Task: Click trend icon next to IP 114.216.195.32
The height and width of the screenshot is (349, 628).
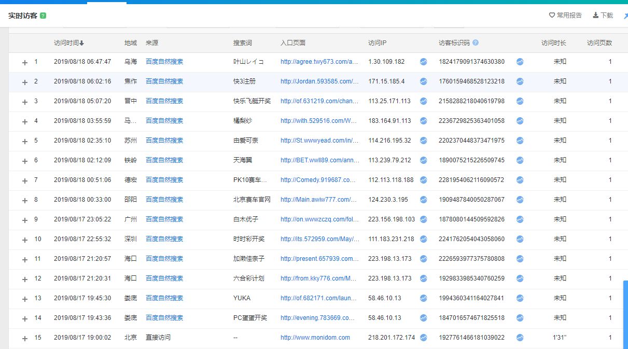Action: tap(424, 141)
